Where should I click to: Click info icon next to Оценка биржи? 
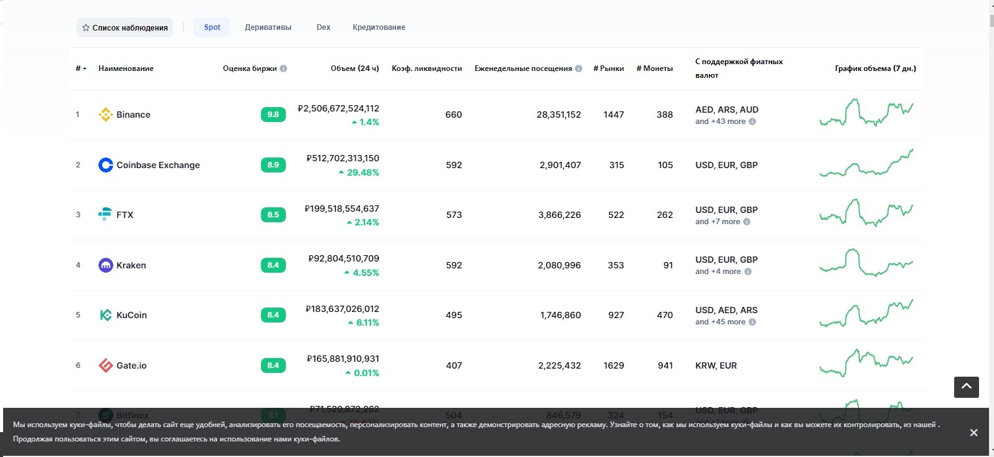click(283, 68)
